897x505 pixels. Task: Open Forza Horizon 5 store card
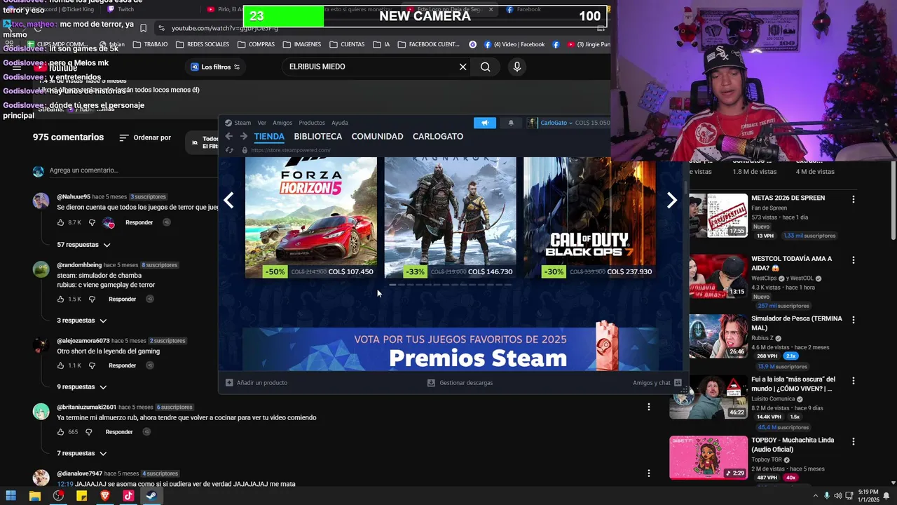(x=311, y=217)
